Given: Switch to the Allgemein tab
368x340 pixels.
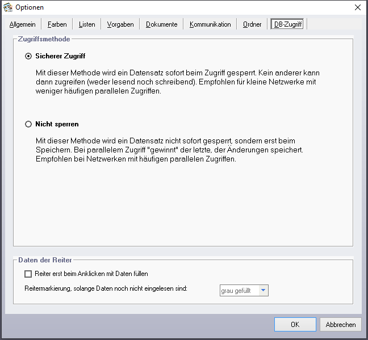Looking at the screenshot, I should point(22,24).
